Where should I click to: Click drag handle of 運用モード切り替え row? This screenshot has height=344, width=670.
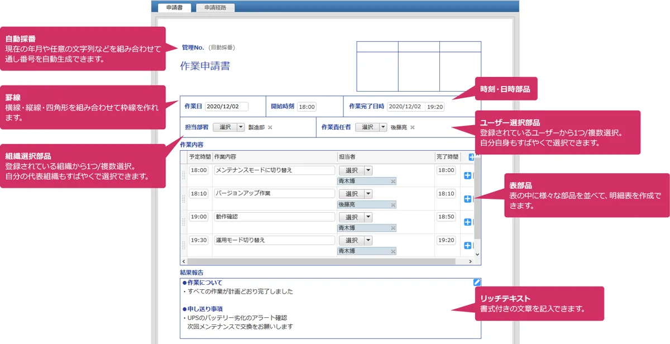pos(184,245)
